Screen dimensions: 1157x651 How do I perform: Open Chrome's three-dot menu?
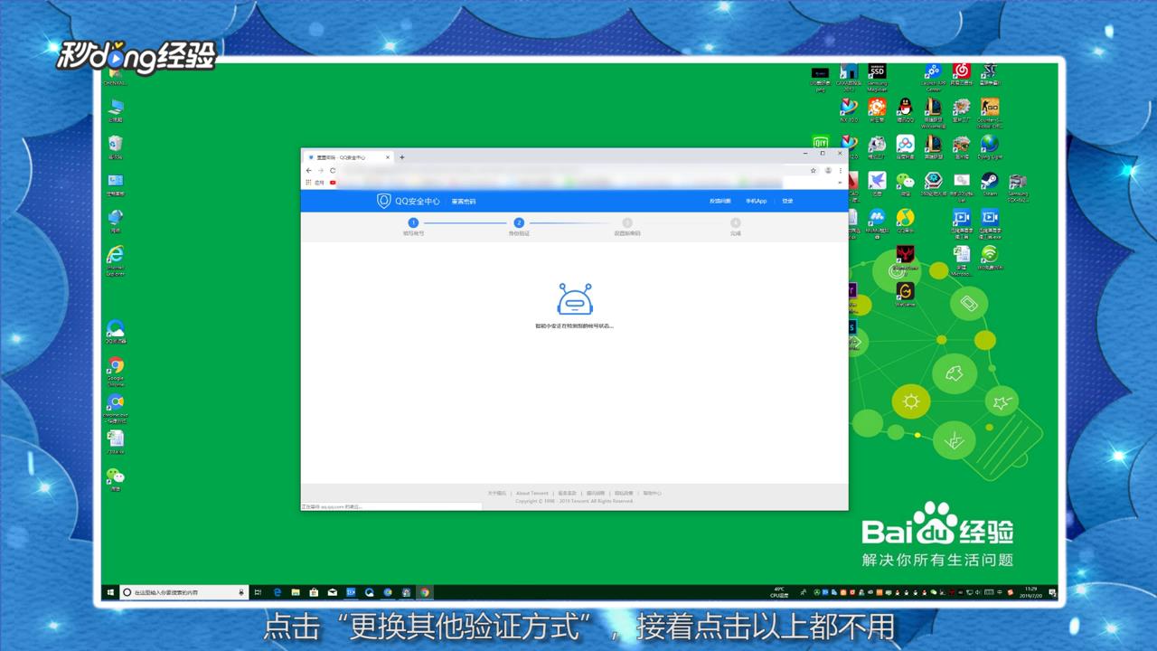[x=841, y=170]
